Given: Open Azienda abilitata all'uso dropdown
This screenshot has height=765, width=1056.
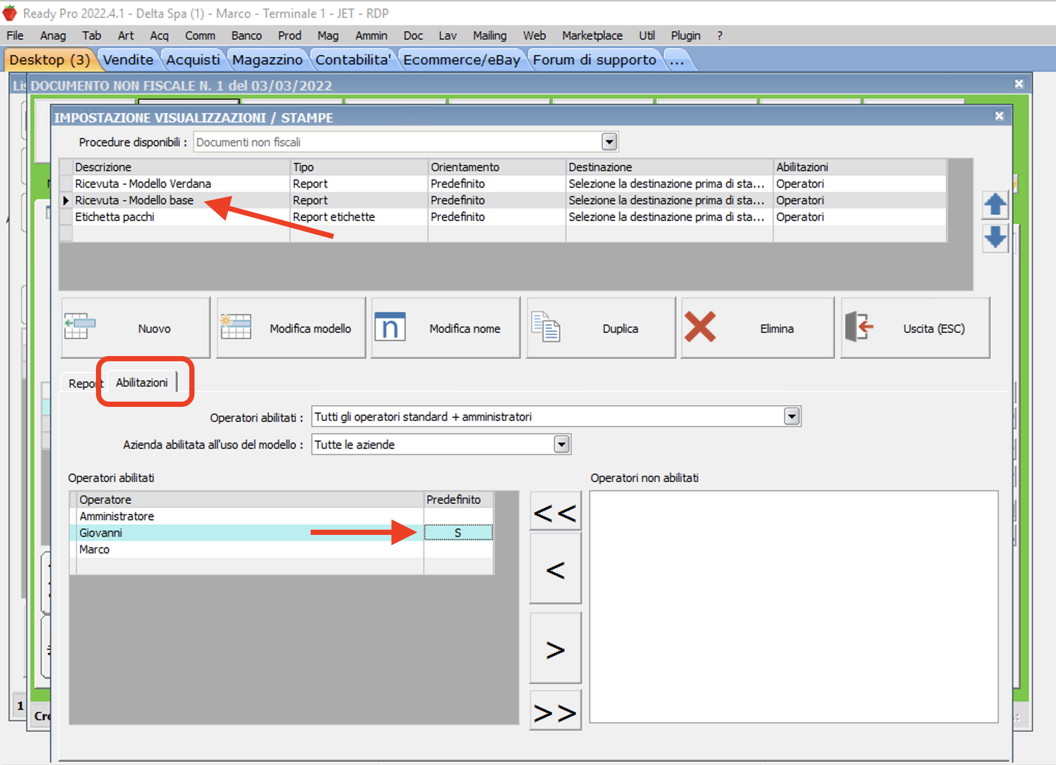Looking at the screenshot, I should click(x=561, y=444).
